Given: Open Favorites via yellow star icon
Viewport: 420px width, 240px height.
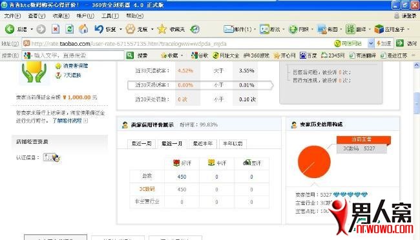Looking at the screenshot, I should tap(162, 29).
